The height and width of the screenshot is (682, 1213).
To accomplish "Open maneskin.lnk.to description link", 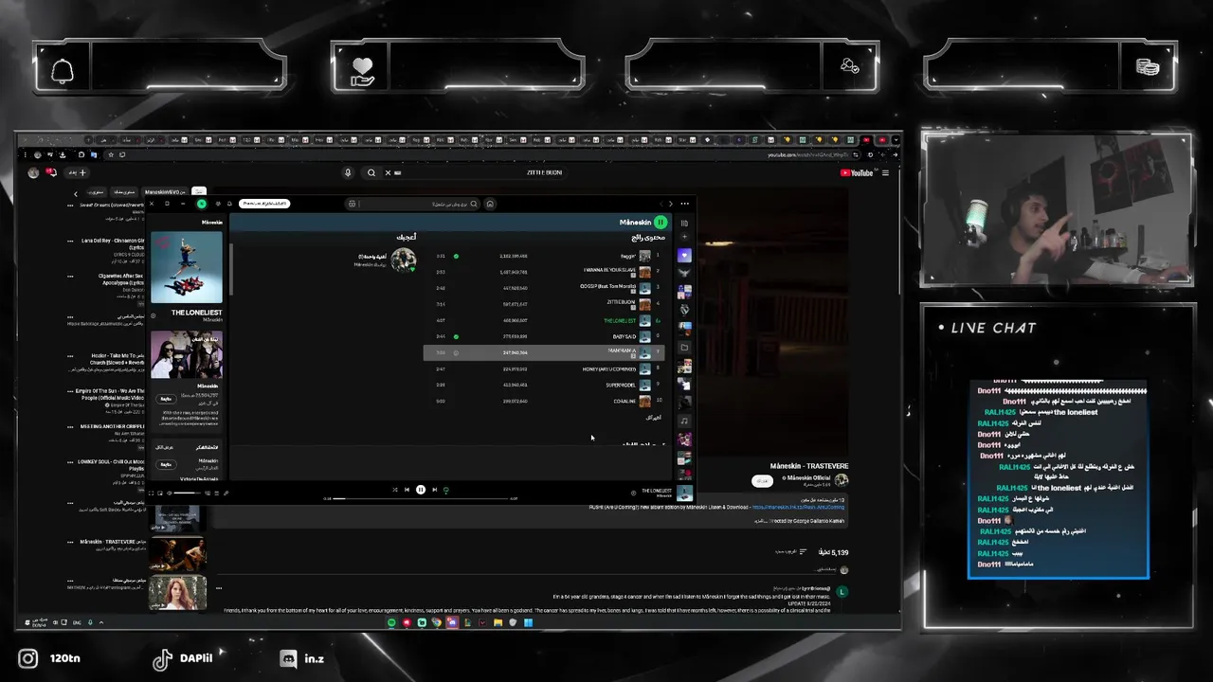I will point(798,507).
